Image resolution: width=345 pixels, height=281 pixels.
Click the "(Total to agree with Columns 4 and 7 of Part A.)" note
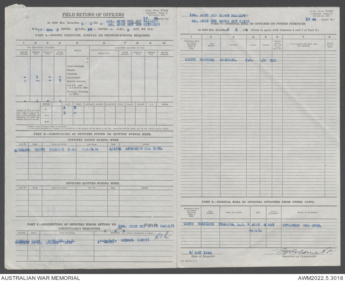285,30
